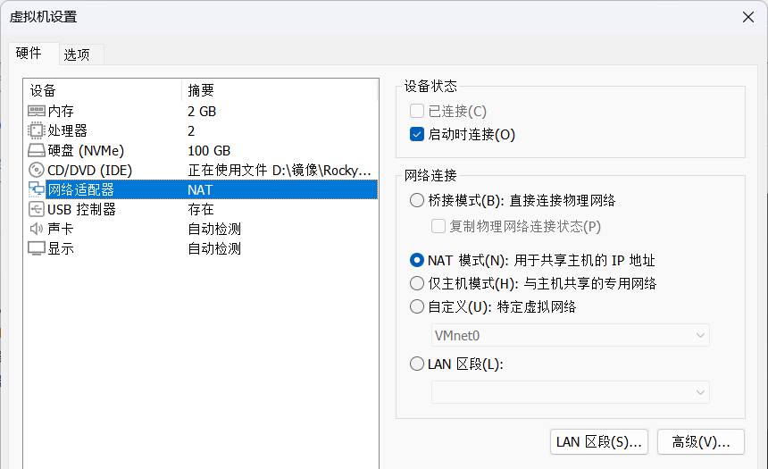Select the USB controller (USB 控制器) icon
Image resolution: width=768 pixels, height=469 pixels.
tap(37, 209)
